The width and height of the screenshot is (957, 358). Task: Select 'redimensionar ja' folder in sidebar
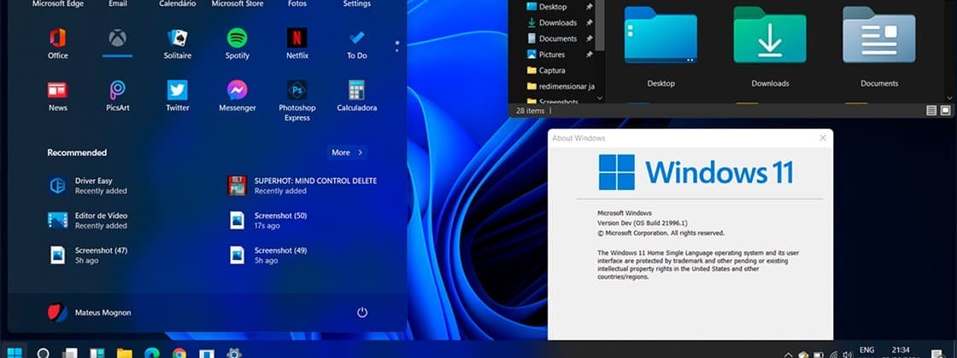tap(559, 86)
